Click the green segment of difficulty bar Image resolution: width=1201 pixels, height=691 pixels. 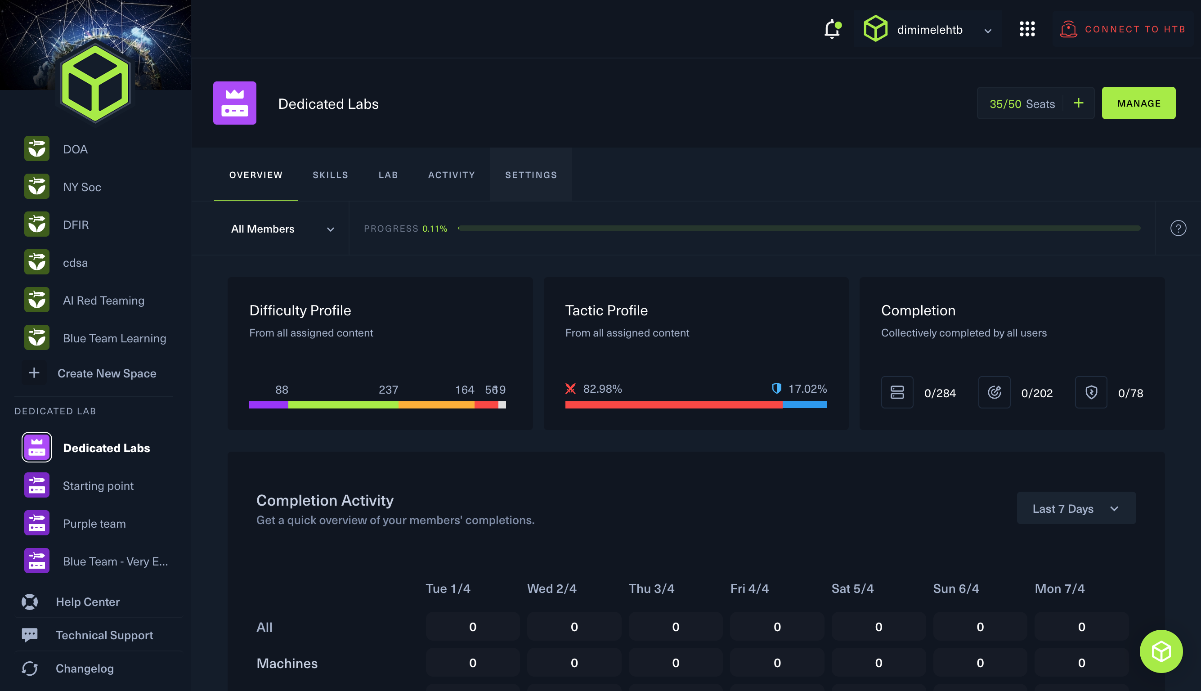point(343,405)
